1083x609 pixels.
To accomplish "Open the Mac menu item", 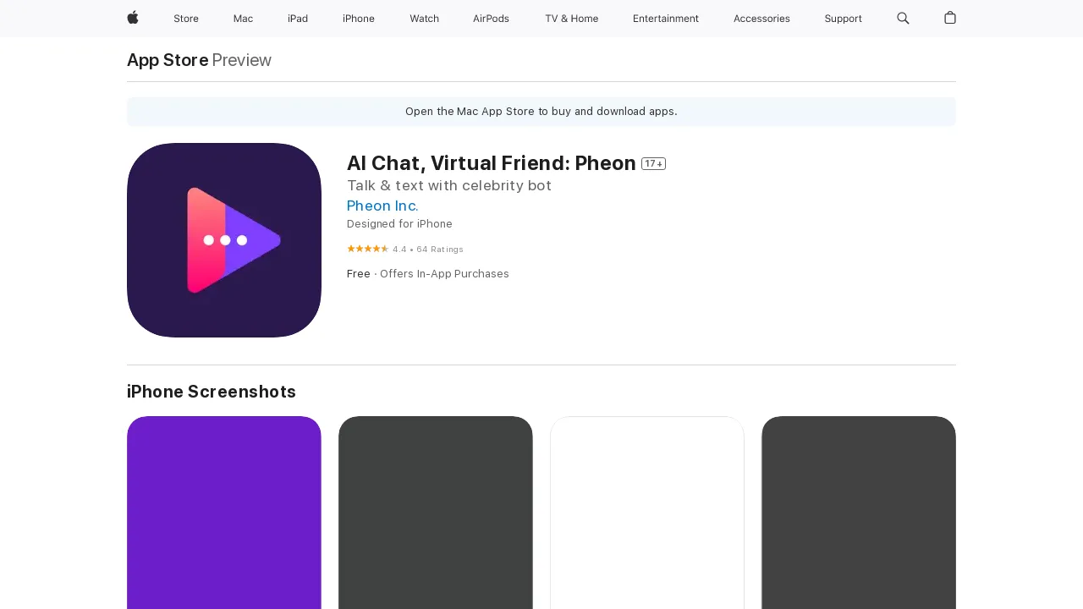I will pyautogui.click(x=243, y=19).
